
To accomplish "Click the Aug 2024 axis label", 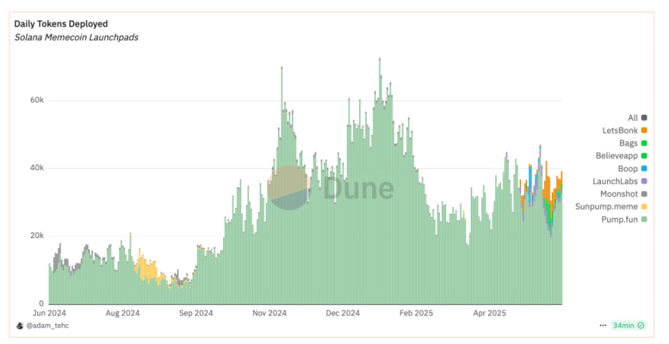I will 123,313.
